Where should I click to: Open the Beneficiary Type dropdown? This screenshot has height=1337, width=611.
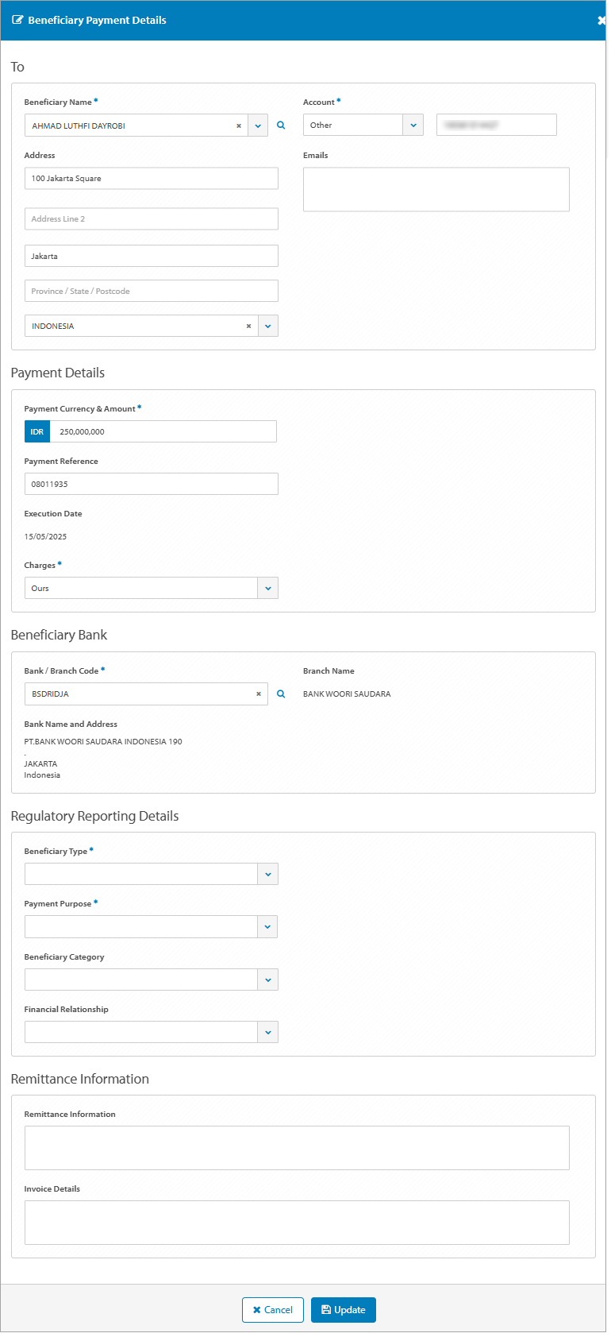[267, 873]
